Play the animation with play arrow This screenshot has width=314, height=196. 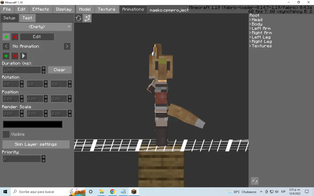24,56
